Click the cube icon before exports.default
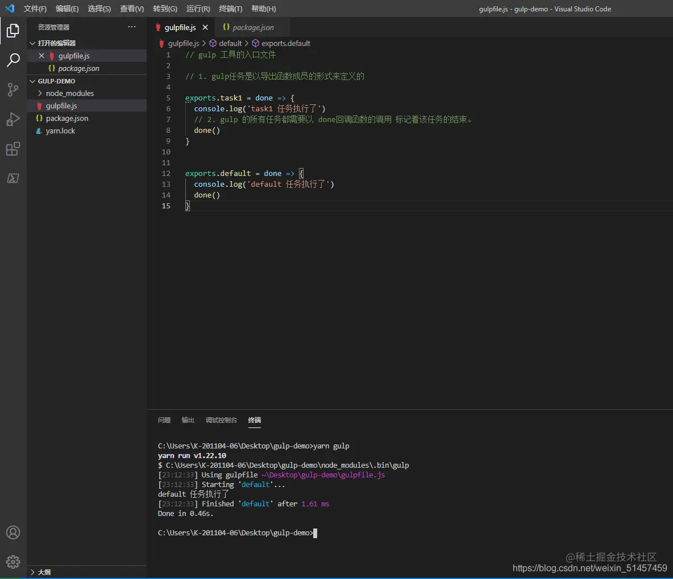This screenshot has width=673, height=579. pyautogui.click(x=255, y=43)
